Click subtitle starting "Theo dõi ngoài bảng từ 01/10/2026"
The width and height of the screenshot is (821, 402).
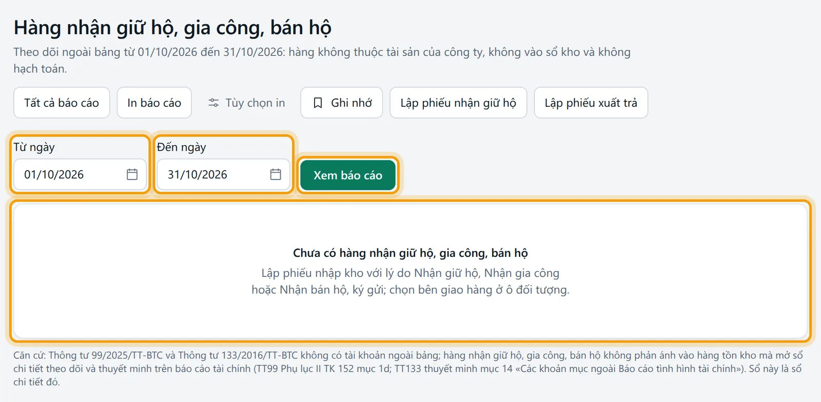tap(322, 60)
